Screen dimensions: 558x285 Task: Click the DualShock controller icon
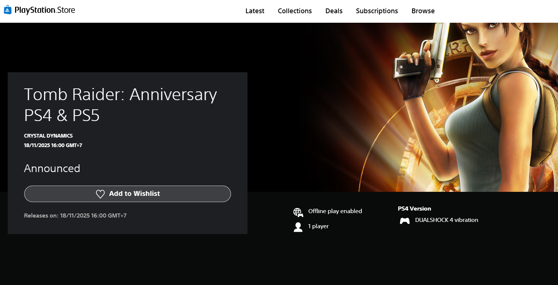point(404,221)
